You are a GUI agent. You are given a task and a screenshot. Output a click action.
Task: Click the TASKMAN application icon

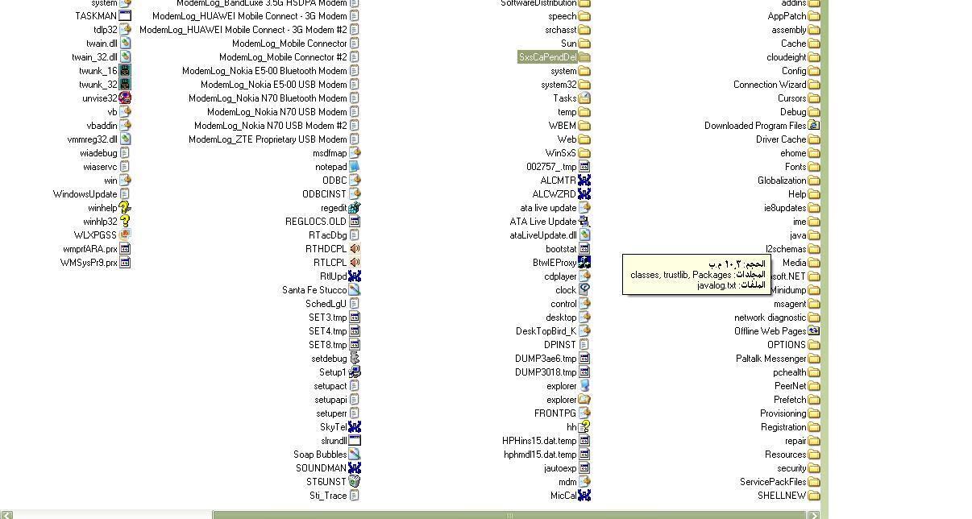pos(125,16)
